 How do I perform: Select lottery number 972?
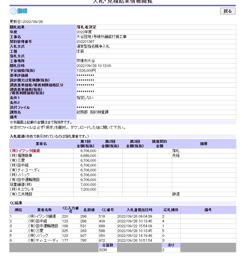tap(102, 241)
